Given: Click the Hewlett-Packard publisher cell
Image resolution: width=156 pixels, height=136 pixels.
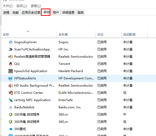Looking at the screenshot, I should tap(71, 71).
